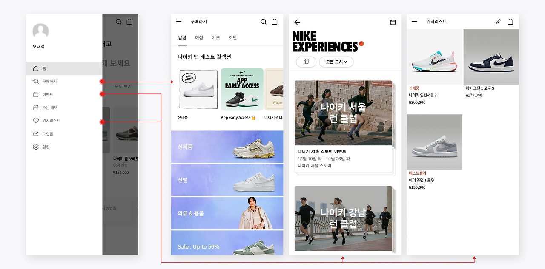This screenshot has width=545, height=269.
Task: Open the 모든 도시 city dropdown
Action: 336,62
